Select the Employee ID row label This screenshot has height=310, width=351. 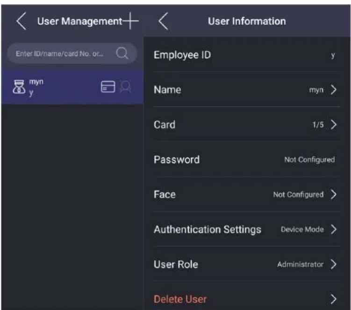[182, 55]
